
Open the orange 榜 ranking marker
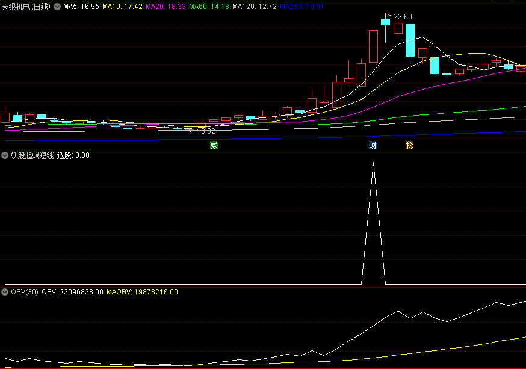pyautogui.click(x=410, y=145)
